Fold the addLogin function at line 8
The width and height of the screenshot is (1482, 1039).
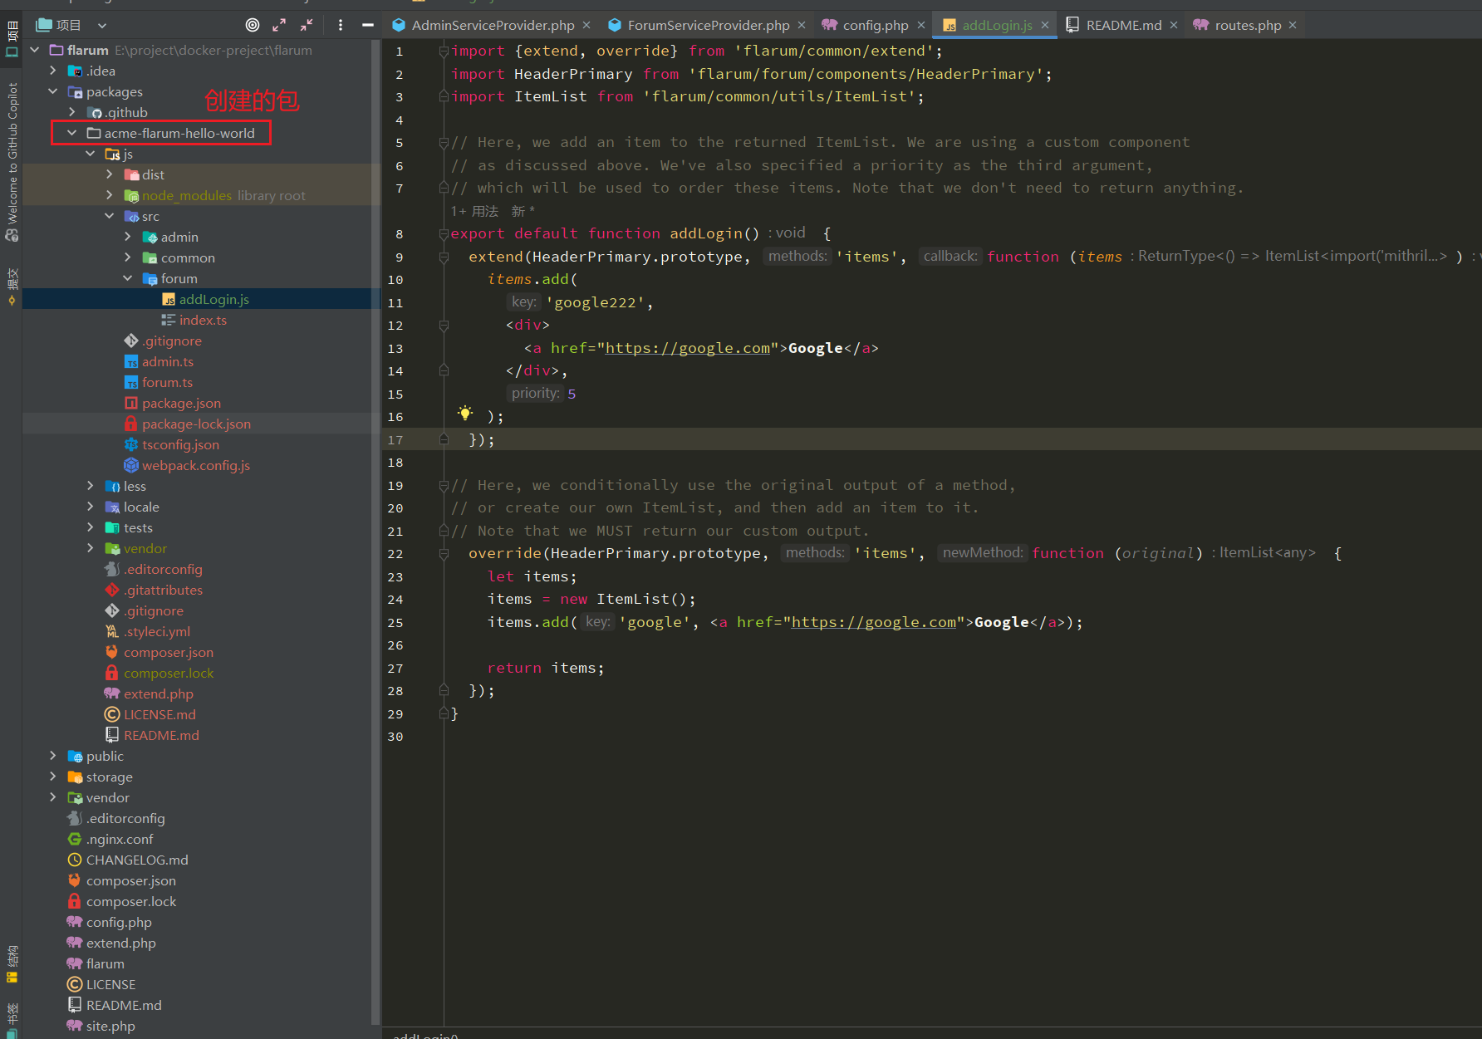(x=444, y=234)
